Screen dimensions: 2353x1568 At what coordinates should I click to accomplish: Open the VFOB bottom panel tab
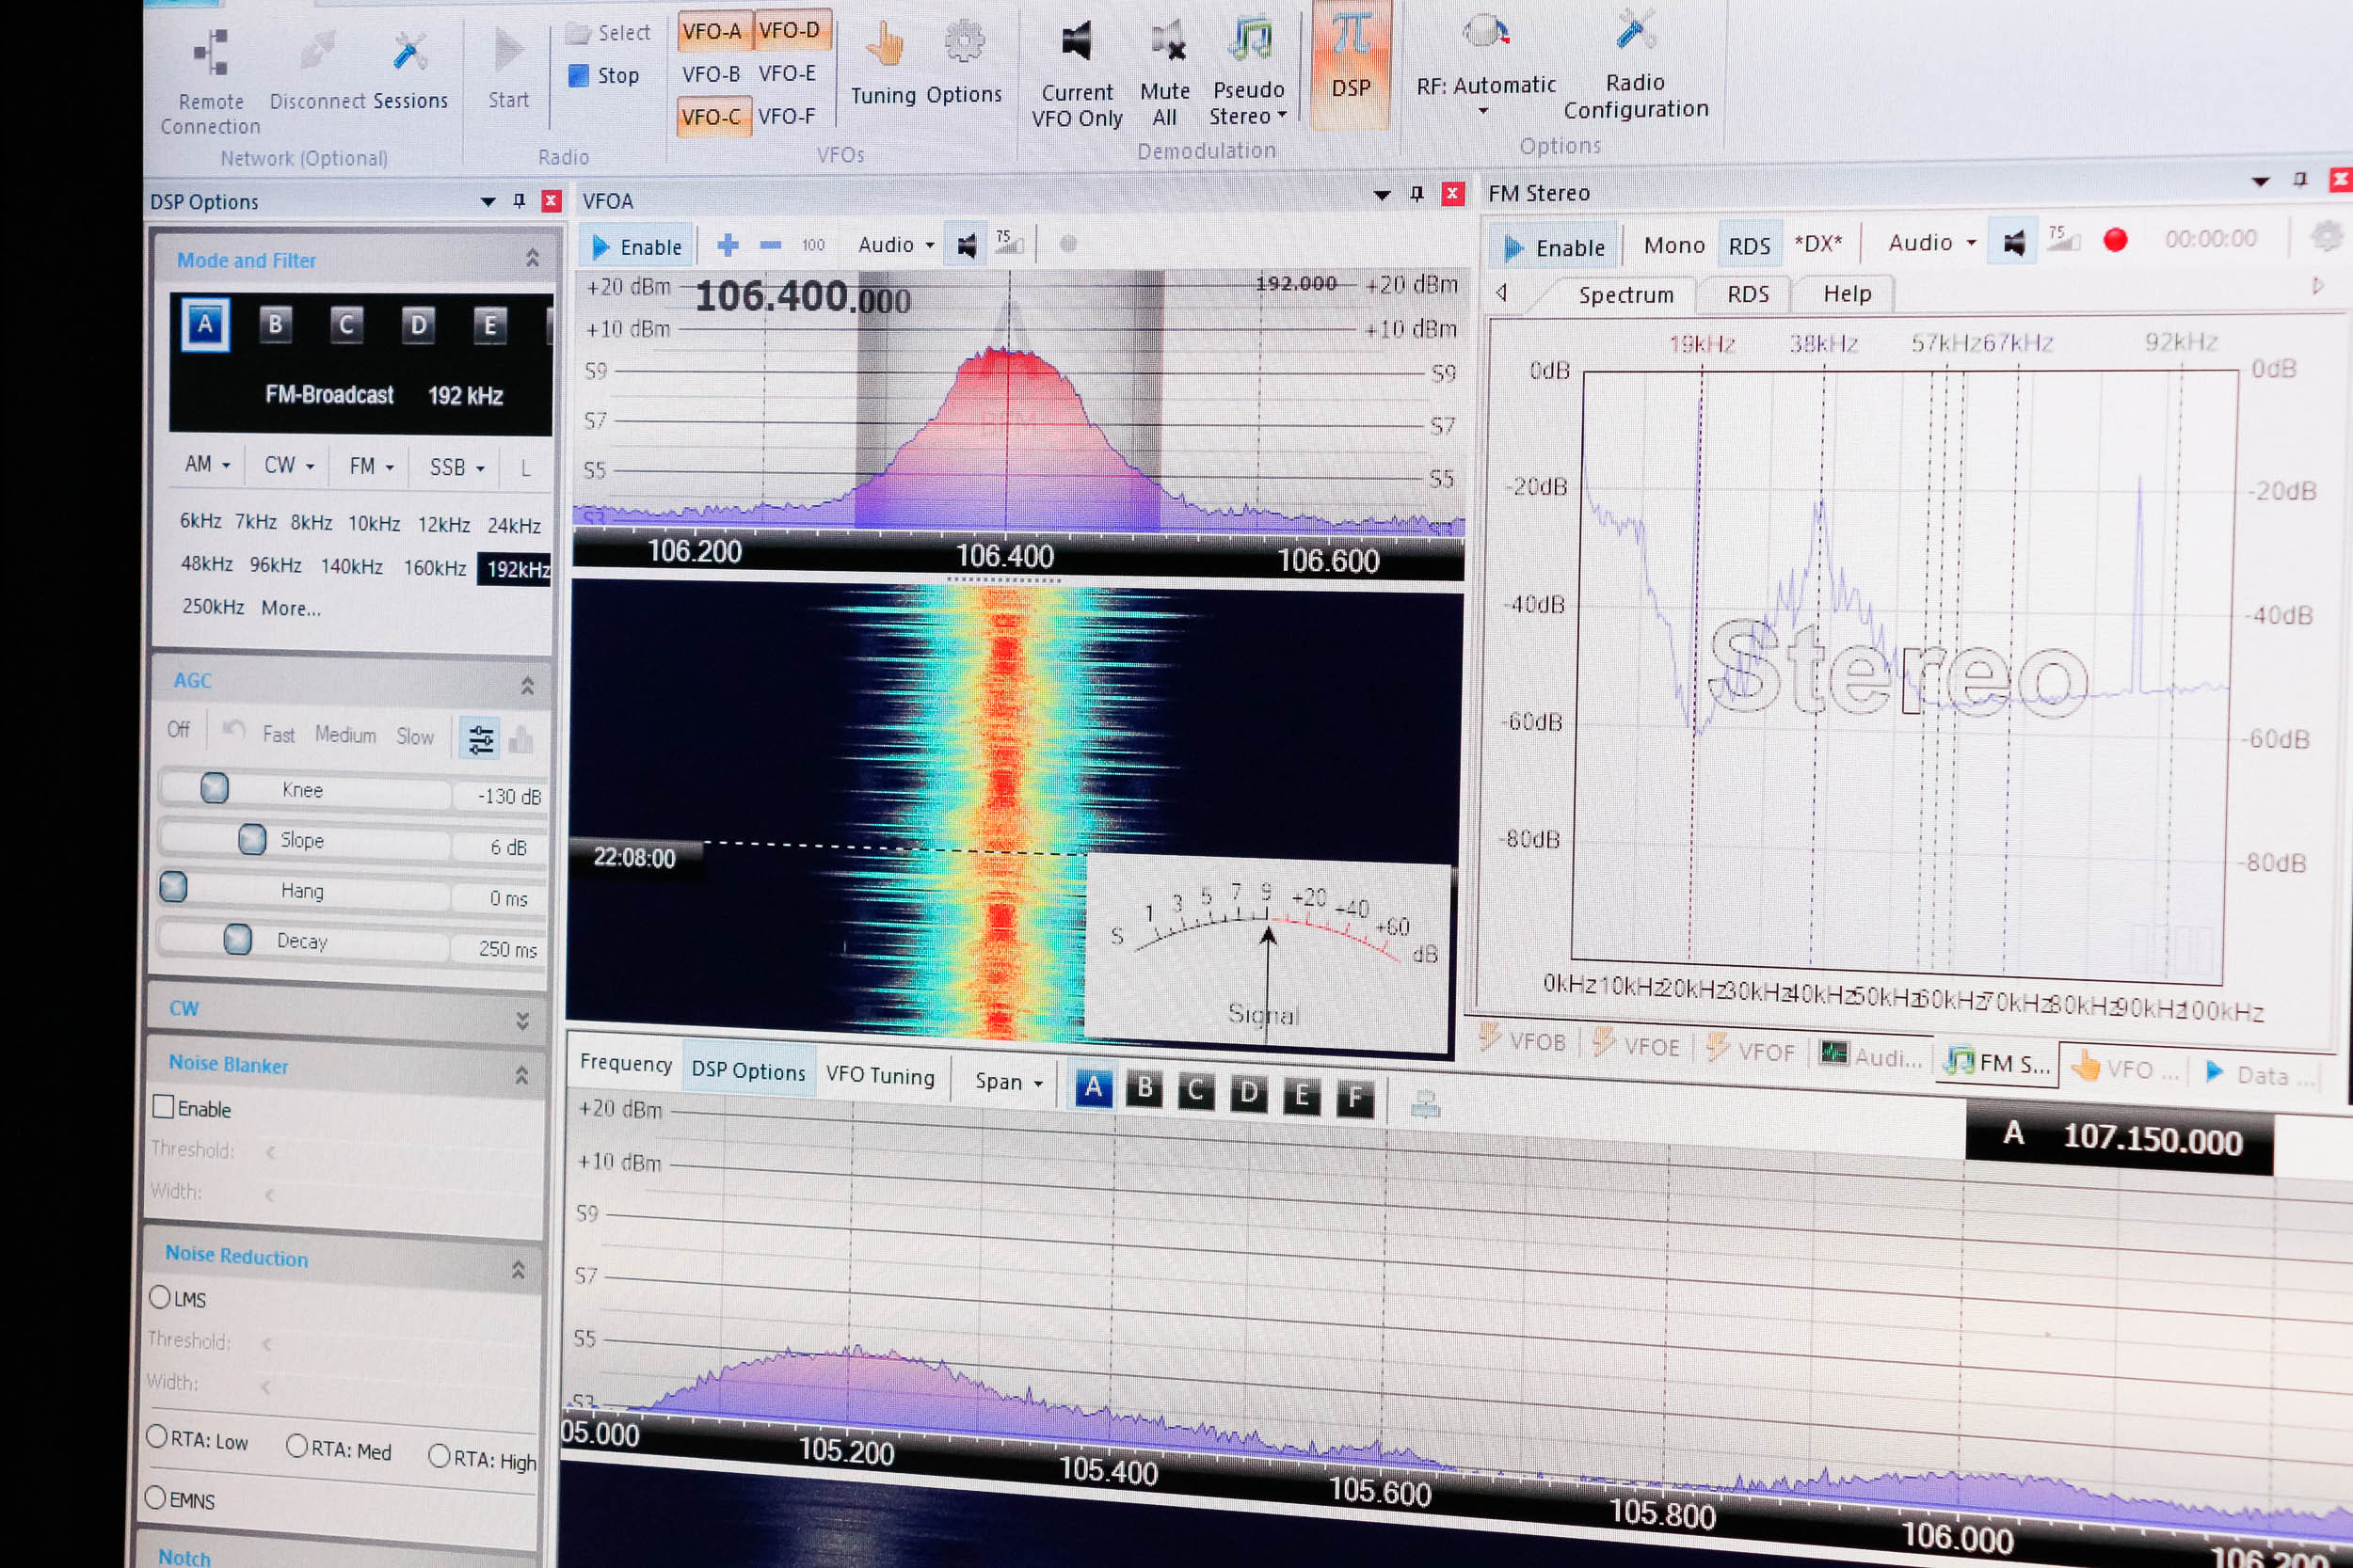[1524, 1040]
